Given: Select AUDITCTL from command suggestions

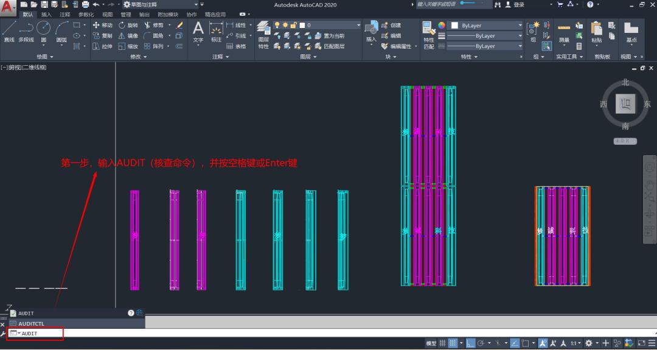Looking at the screenshot, I should click(x=30, y=323).
